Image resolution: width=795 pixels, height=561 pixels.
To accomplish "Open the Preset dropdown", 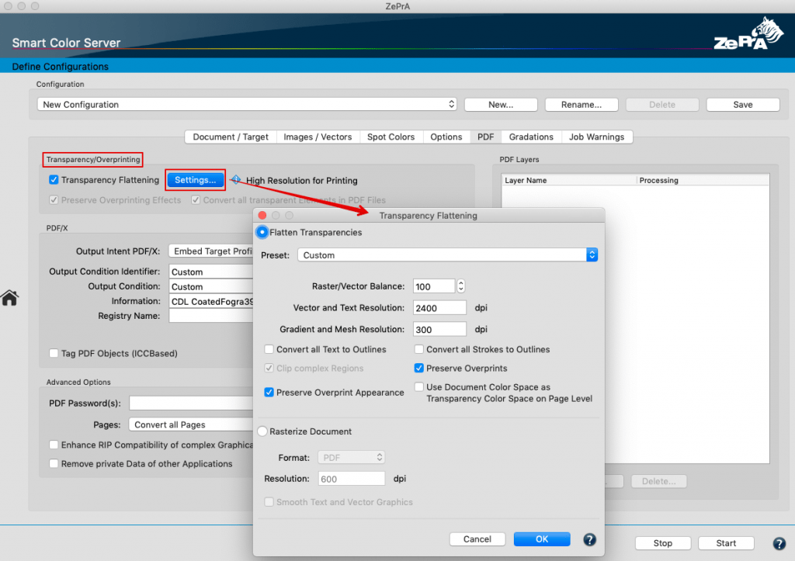I will (592, 255).
